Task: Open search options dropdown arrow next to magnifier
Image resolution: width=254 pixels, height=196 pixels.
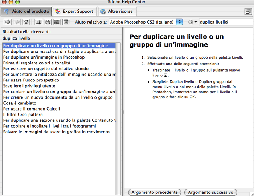Action: (x=196, y=22)
